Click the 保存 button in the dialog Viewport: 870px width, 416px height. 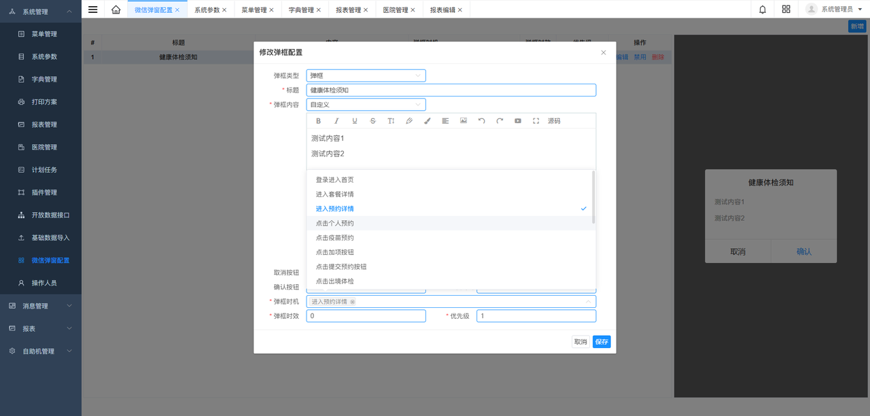point(602,342)
